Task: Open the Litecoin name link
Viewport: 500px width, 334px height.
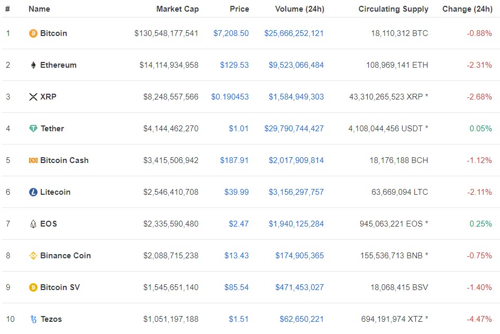Action: (55, 192)
